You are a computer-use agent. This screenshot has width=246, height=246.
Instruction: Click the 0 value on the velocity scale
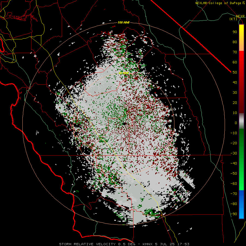coord(236,123)
